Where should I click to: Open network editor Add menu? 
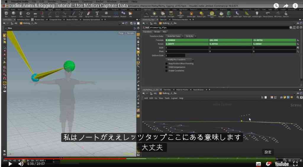click(x=146, y=98)
